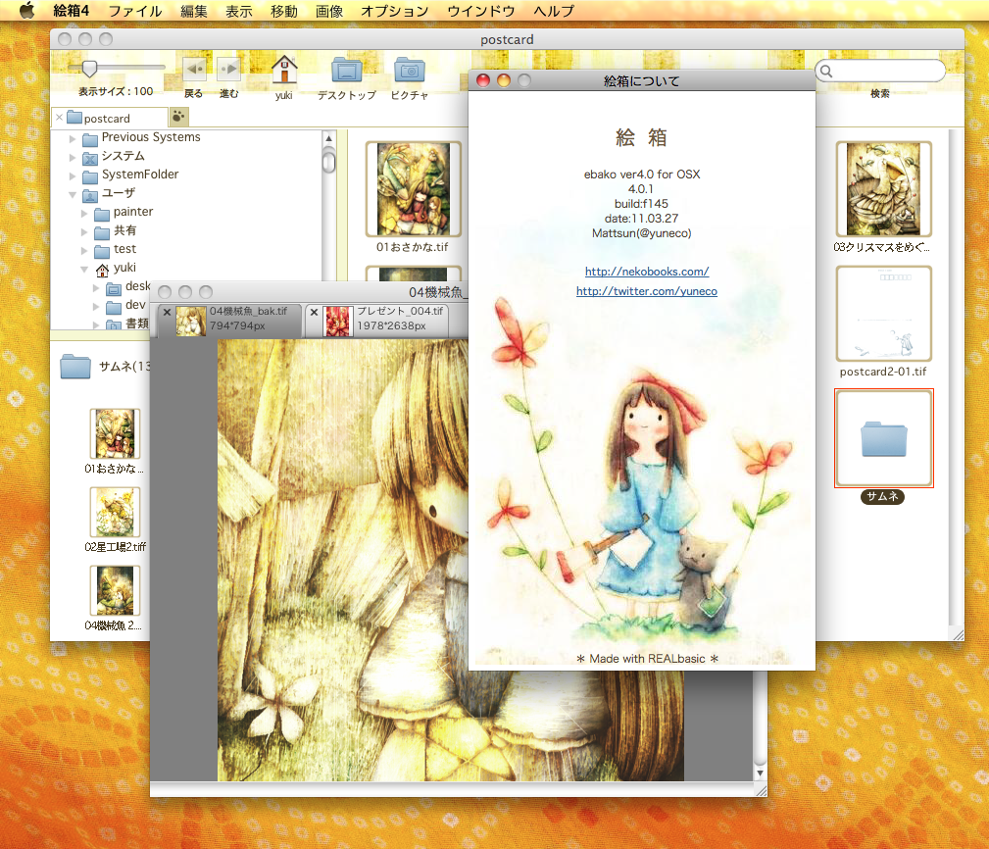Minimize the 絵箱について about window

pyautogui.click(x=504, y=80)
